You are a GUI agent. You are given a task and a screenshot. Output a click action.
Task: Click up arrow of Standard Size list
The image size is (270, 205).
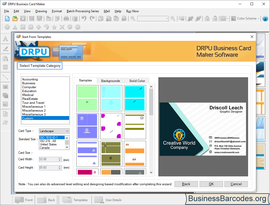(67, 138)
